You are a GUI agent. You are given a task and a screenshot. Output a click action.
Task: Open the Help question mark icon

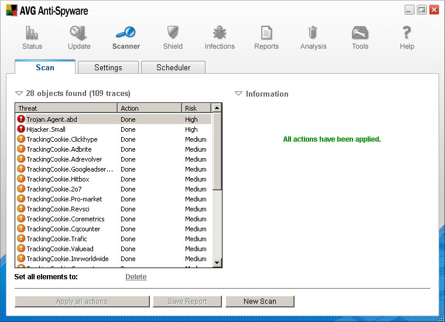point(407,32)
